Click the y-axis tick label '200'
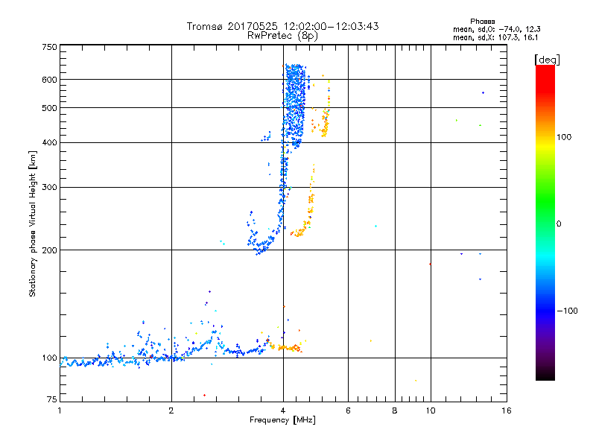Screen dimensions: 596x447 point(49,250)
